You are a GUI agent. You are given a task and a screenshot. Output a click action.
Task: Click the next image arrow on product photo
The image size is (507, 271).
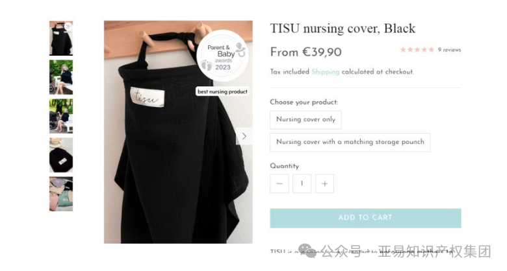244,136
